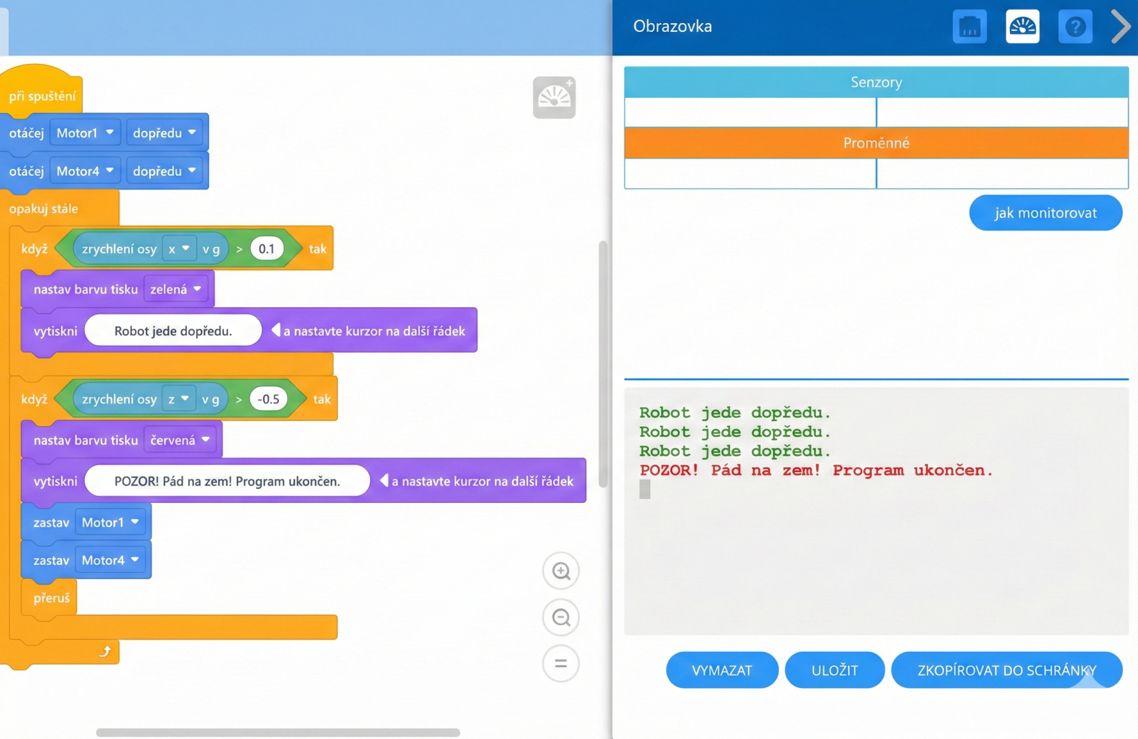1138x739 pixels.
Task: Collapse panel with right chevron arrow
Action: 1120,27
